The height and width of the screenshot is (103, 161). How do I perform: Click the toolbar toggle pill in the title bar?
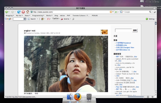pos(154,8)
